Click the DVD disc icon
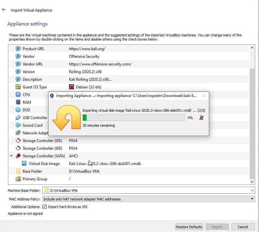The height and width of the screenshot is (232, 259). 18,110
